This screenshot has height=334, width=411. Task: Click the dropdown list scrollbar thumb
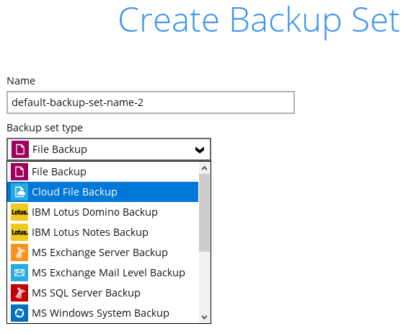point(205,213)
